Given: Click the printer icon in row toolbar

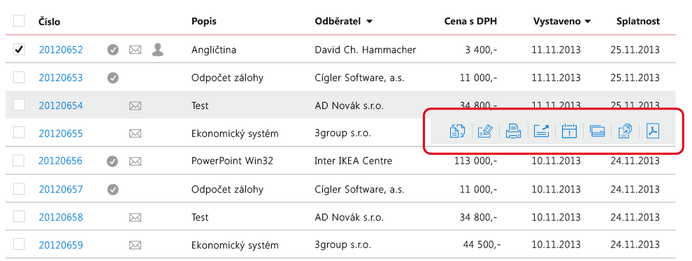Looking at the screenshot, I should tap(514, 131).
